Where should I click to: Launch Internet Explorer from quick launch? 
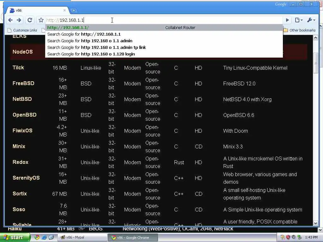44,237
